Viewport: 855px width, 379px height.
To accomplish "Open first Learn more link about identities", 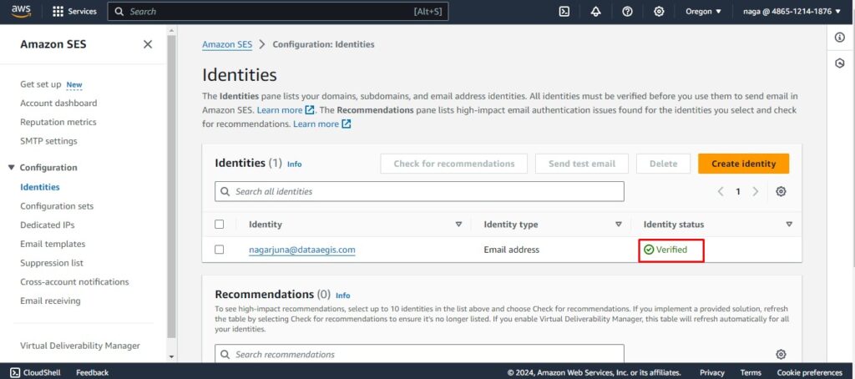I will click(286, 110).
